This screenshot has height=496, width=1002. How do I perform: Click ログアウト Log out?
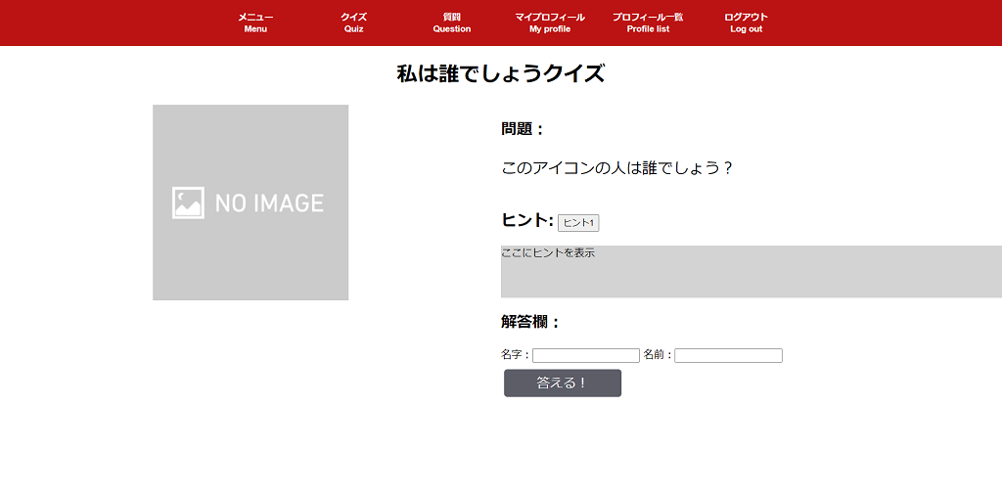coord(747,23)
